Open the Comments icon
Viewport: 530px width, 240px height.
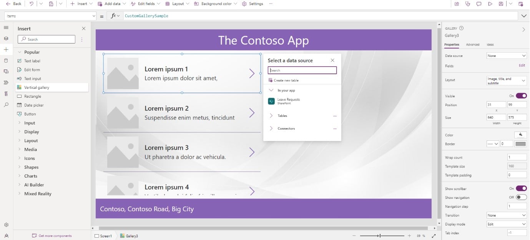pos(479,4)
